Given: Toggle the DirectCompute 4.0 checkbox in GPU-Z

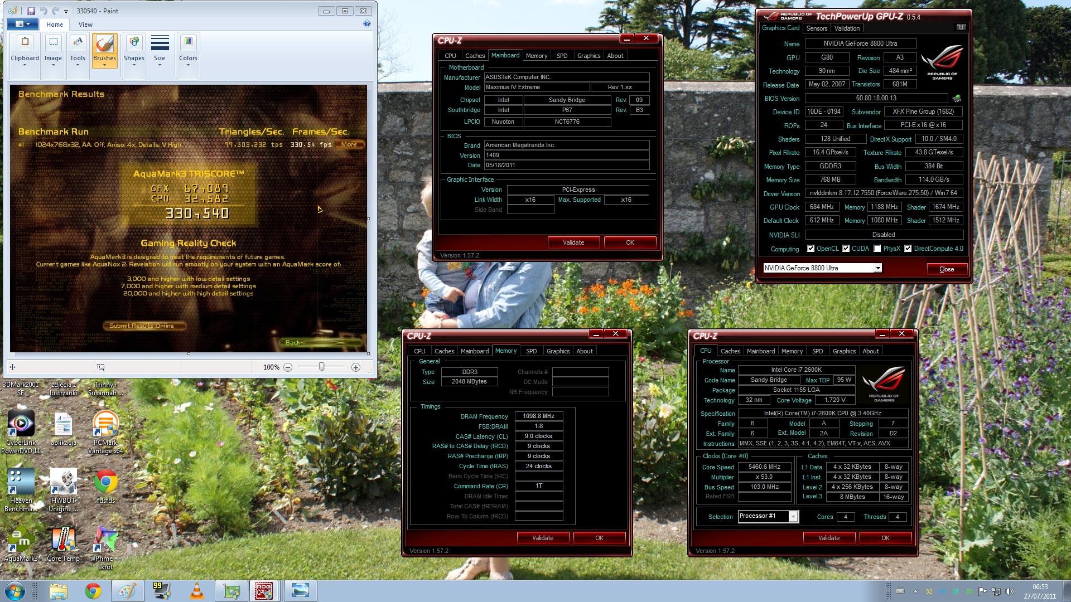Looking at the screenshot, I should (908, 249).
